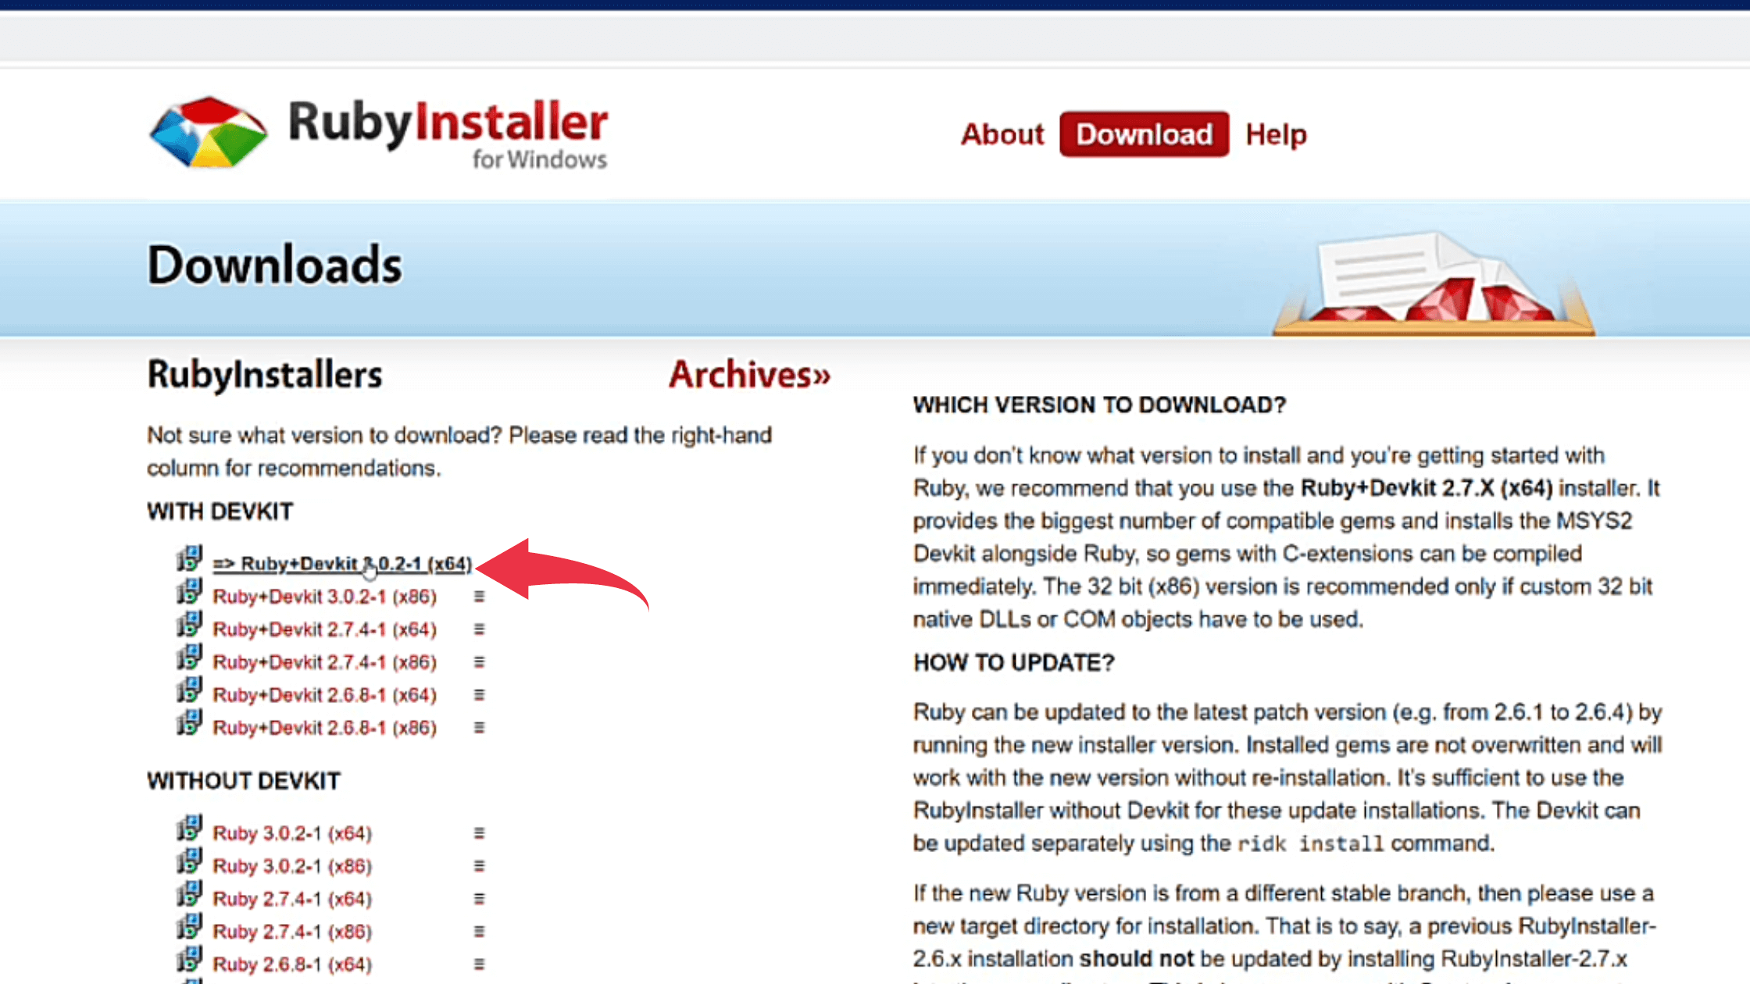Expand the Ruby+Devkit 3.0.2-1 x64 options menu
Image resolution: width=1750 pixels, height=984 pixels.
478,562
